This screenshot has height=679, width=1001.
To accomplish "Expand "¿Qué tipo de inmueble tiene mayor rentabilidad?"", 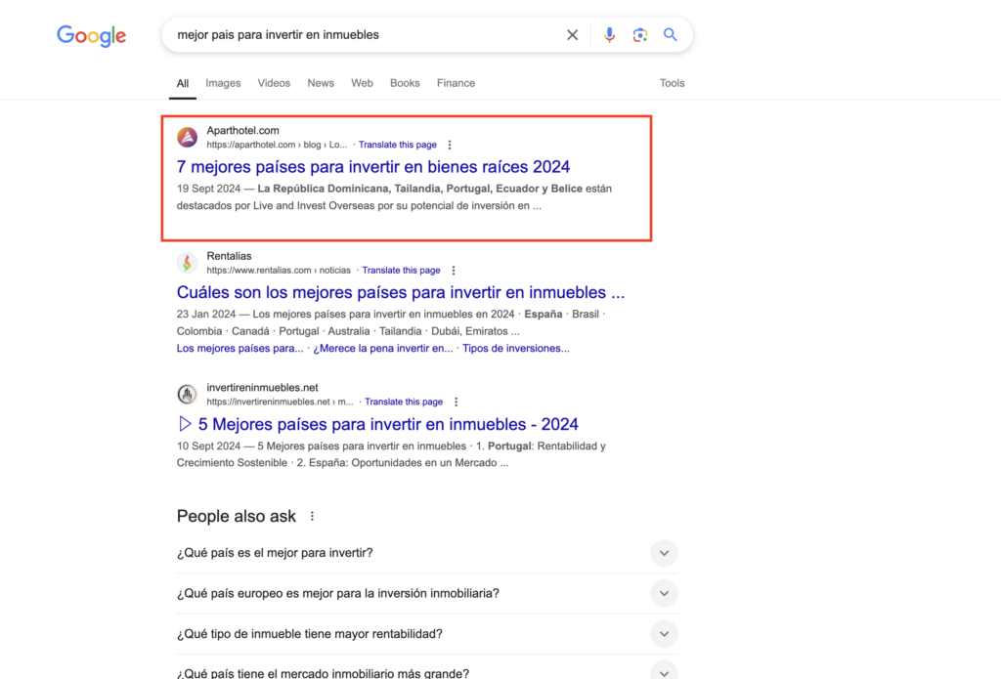I will [427, 634].
